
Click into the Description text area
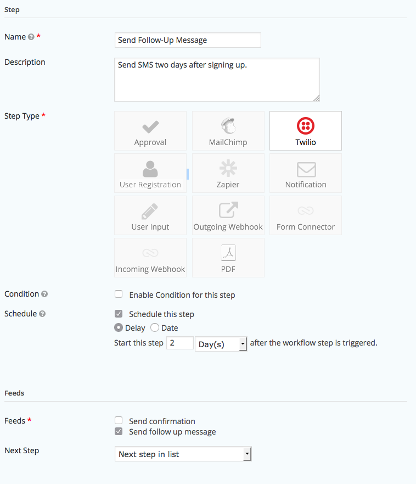217,80
